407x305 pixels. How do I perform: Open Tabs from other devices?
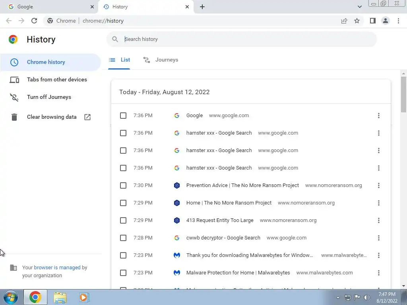click(50, 79)
